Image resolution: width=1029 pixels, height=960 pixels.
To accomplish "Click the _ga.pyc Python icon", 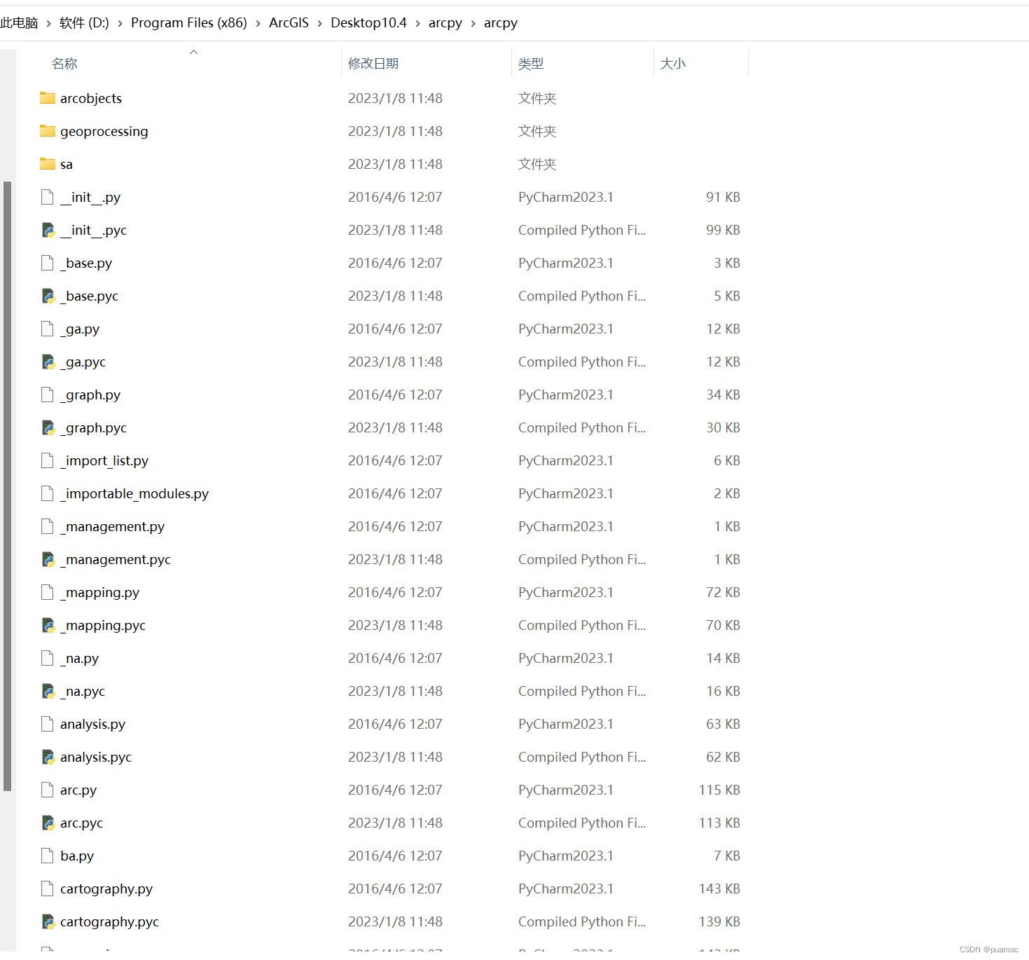I will (x=48, y=362).
